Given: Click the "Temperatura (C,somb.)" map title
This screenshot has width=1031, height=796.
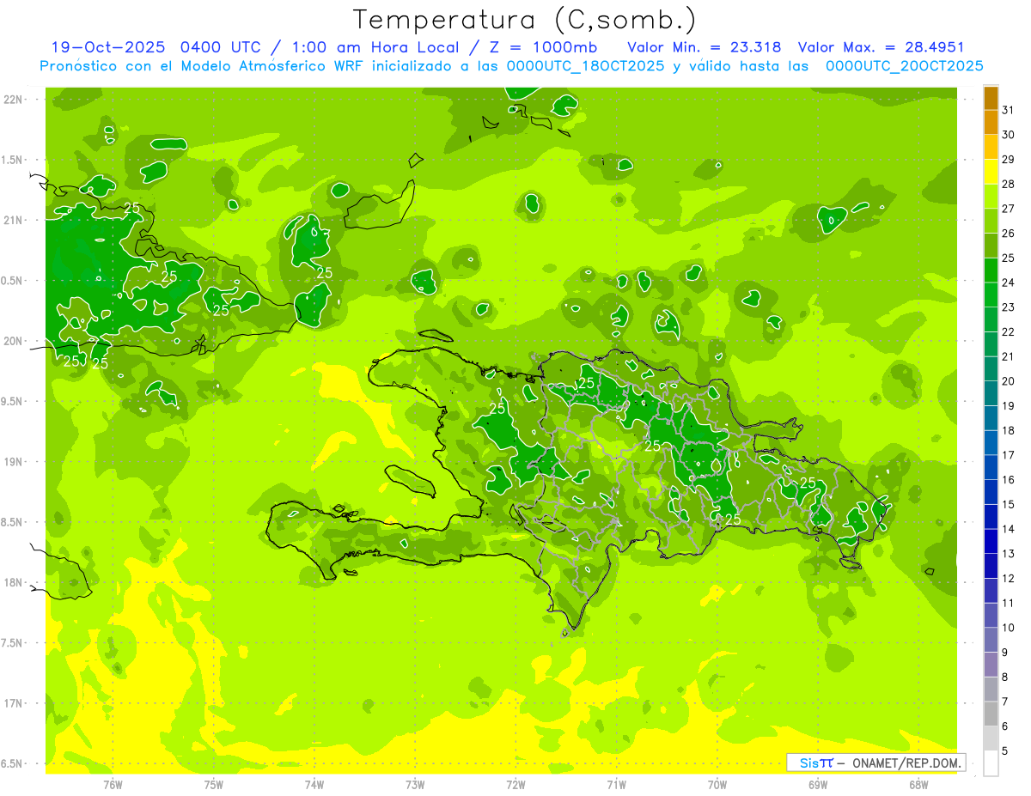Looking at the screenshot, I should tap(524, 20).
